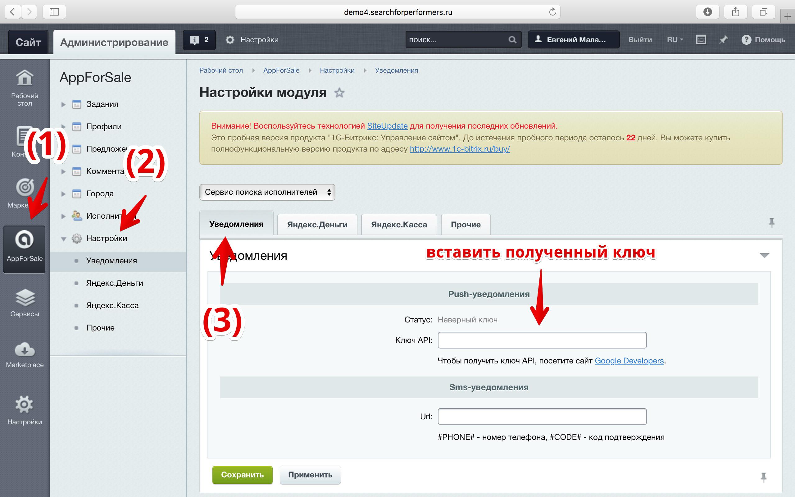Click the Url input field

[542, 417]
